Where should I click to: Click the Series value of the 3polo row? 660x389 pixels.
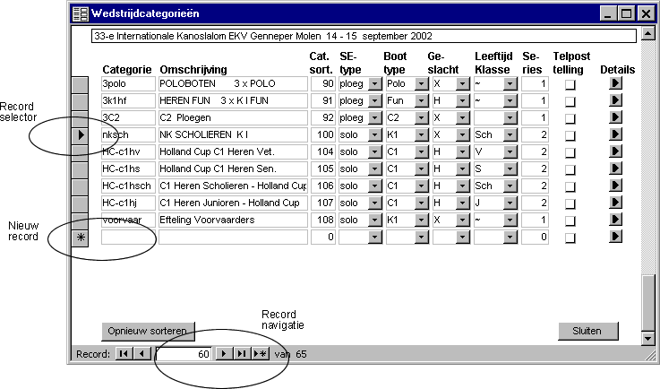point(535,84)
